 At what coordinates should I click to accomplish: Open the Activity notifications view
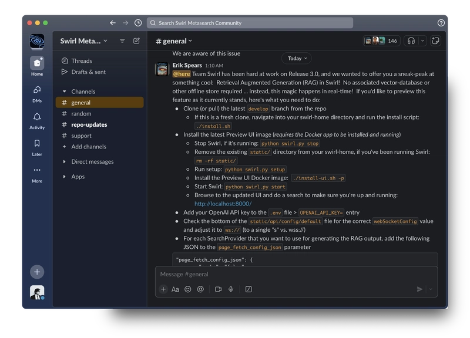(37, 121)
